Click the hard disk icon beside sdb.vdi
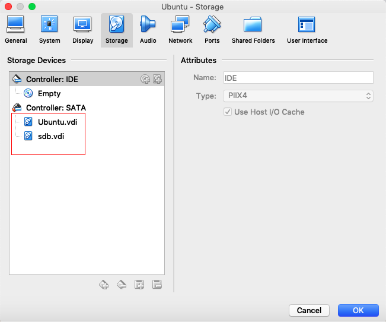The height and width of the screenshot is (322, 386). tap(28, 136)
